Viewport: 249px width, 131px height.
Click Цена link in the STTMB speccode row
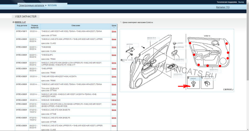114,110
